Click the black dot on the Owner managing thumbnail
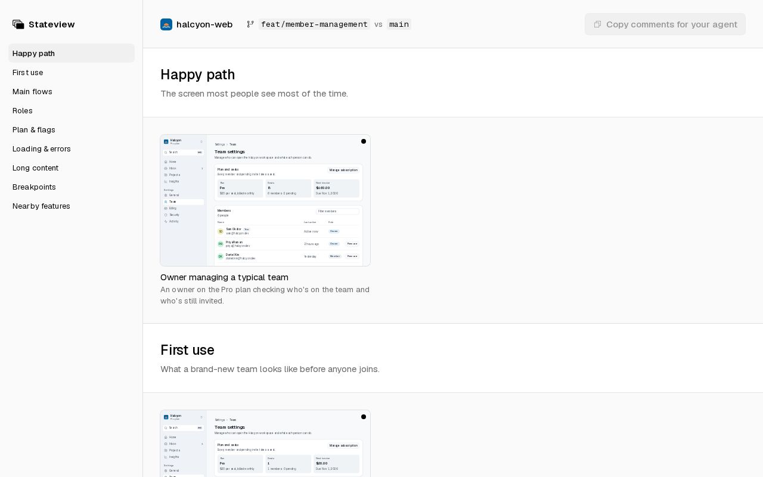 (x=364, y=141)
